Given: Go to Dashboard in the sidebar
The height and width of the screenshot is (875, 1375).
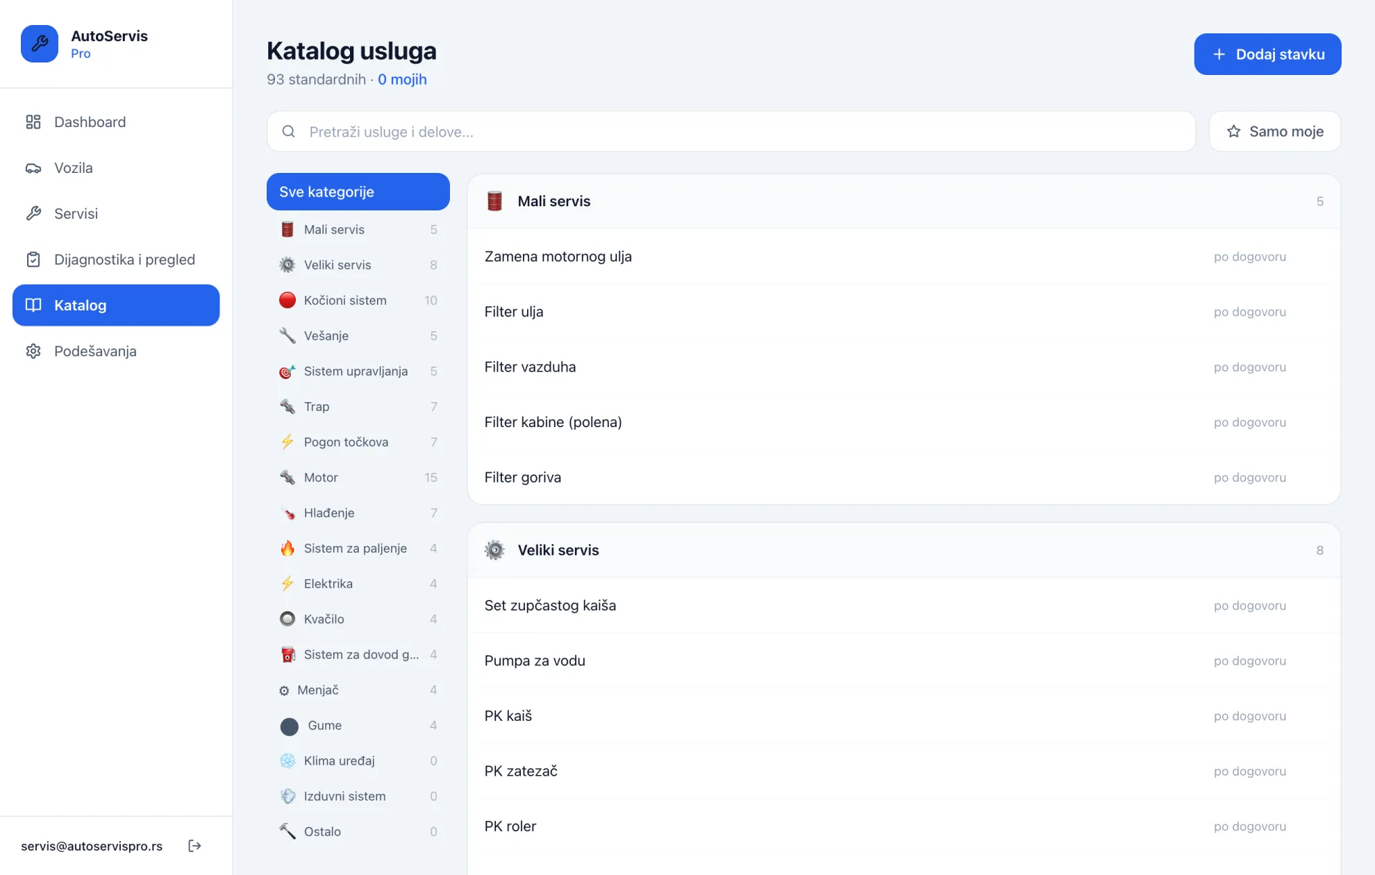Looking at the screenshot, I should tap(116, 122).
